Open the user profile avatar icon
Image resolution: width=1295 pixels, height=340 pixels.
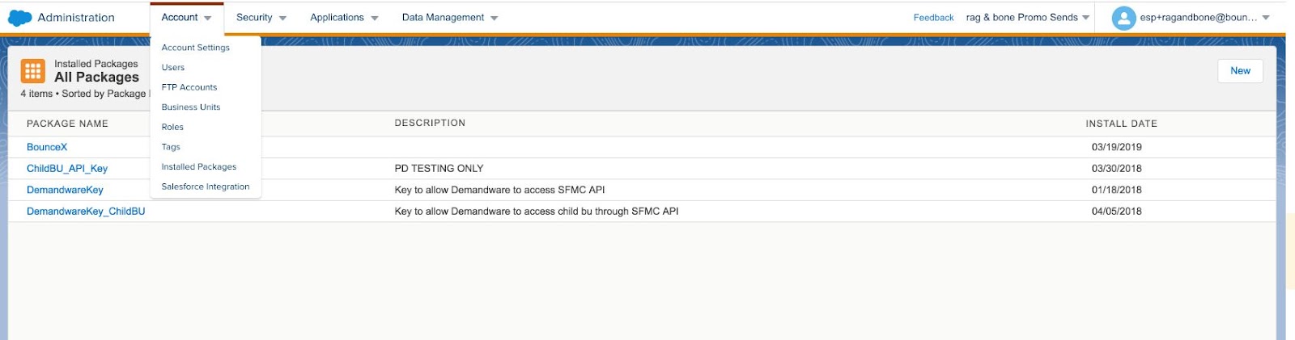pos(1123,18)
